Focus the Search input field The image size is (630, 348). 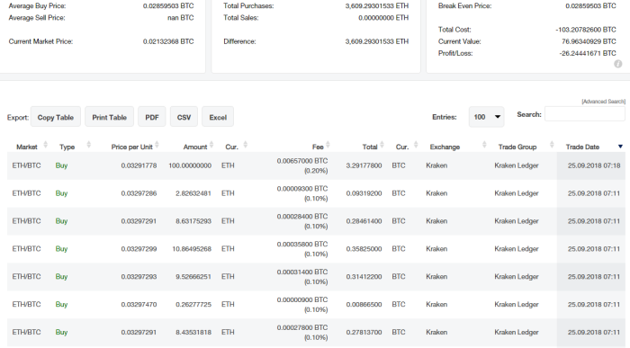click(x=585, y=114)
